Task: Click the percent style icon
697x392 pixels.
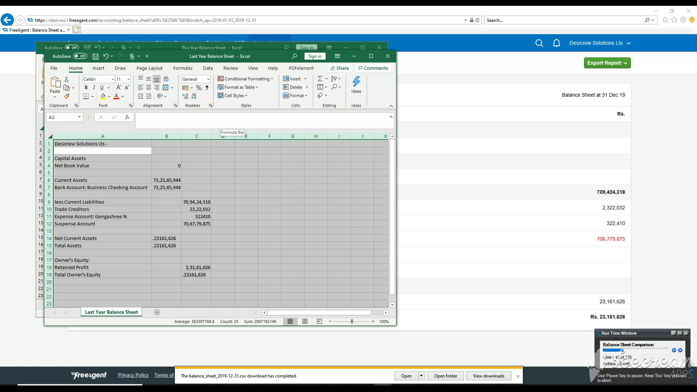Action: click(199, 88)
